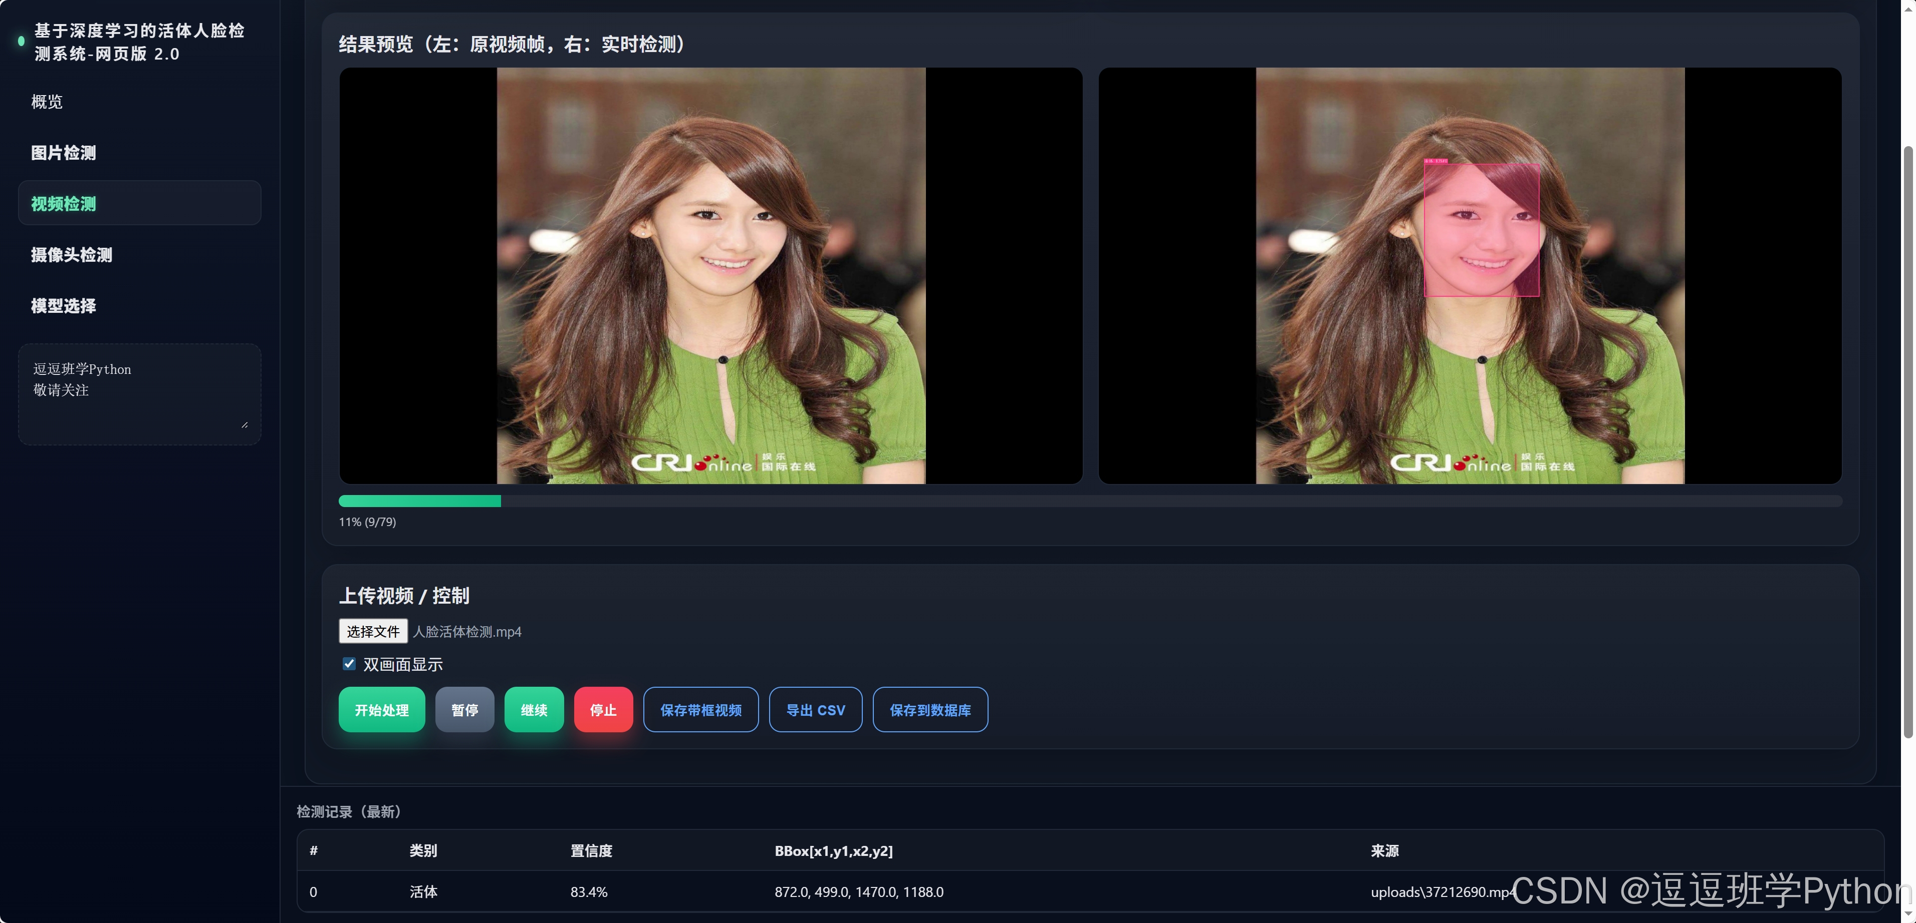This screenshot has height=923, width=1916.
Task: Resume processing with the 继续 button
Action: 533,710
